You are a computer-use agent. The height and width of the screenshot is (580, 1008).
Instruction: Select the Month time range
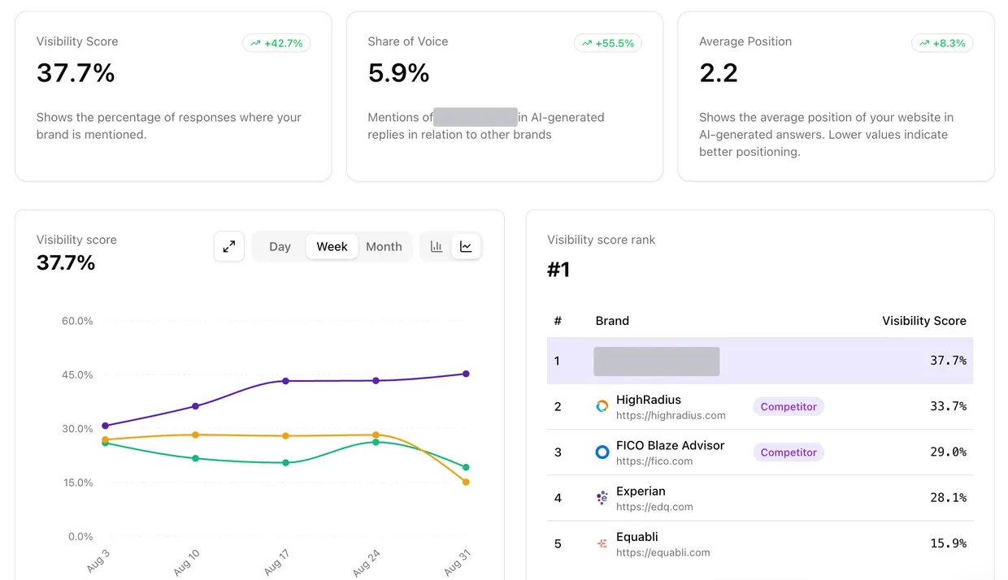click(384, 246)
